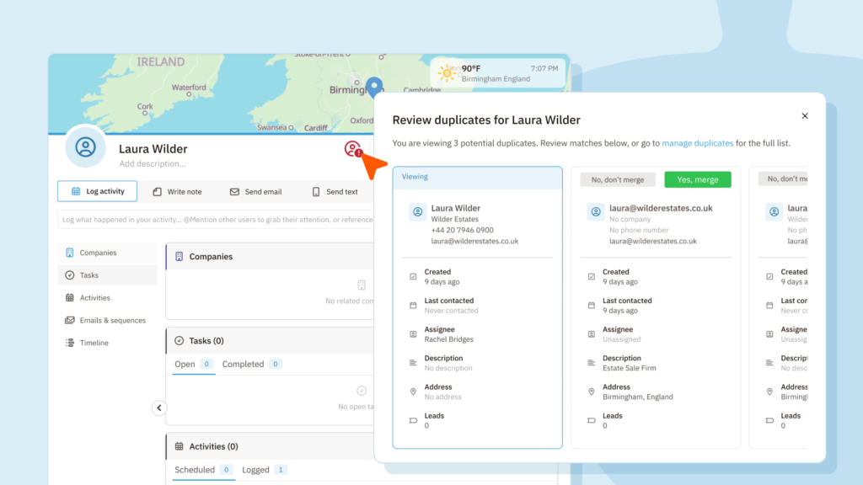Click the sunny weather icon
The height and width of the screenshot is (485, 863).
(x=447, y=73)
